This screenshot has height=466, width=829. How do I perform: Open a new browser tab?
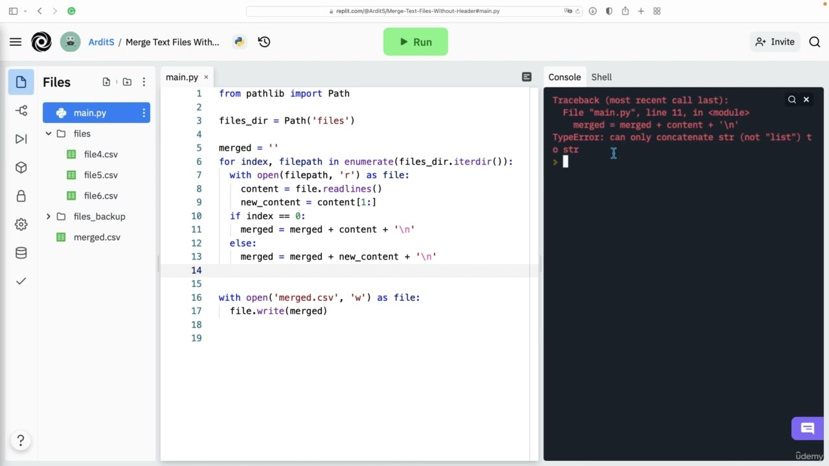pyautogui.click(x=641, y=11)
